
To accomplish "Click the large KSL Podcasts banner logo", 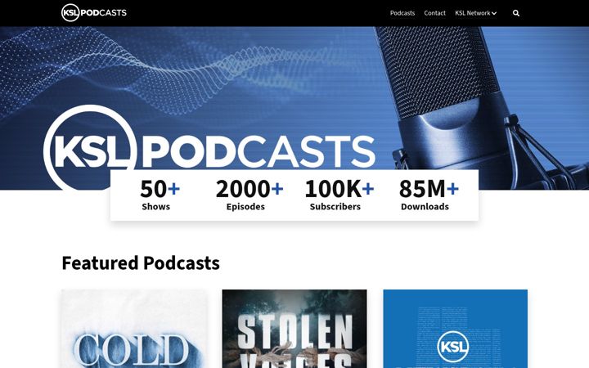I will [x=209, y=147].
